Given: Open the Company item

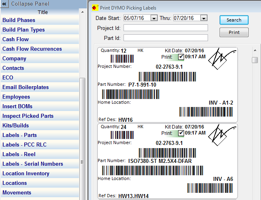Looking at the screenshot, I should [x=40, y=59].
